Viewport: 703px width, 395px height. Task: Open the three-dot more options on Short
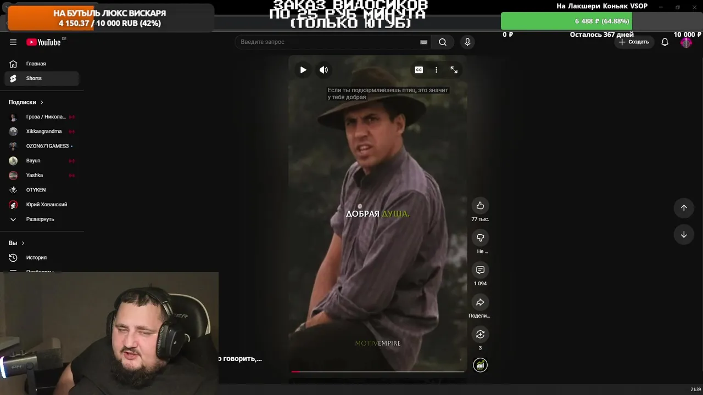click(x=436, y=70)
